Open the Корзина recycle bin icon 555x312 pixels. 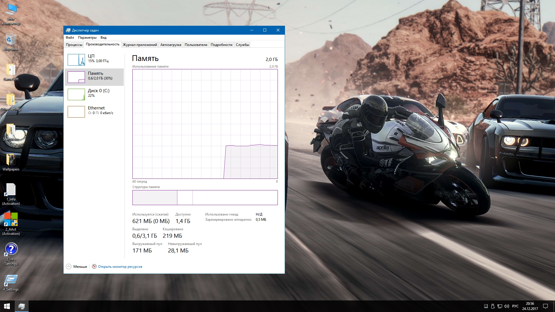[11, 42]
